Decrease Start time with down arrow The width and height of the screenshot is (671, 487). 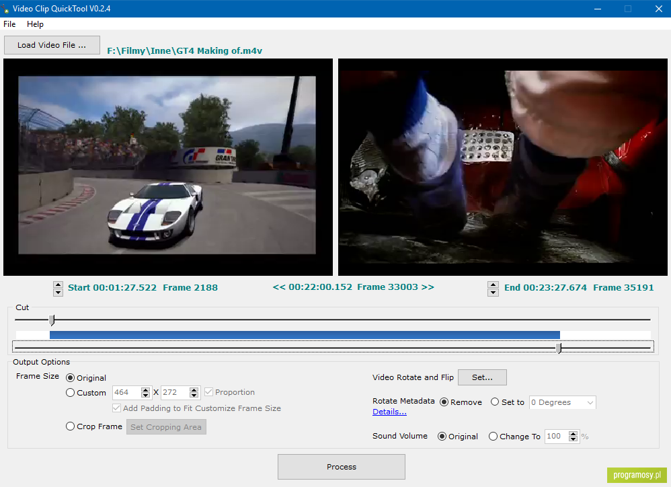(58, 293)
